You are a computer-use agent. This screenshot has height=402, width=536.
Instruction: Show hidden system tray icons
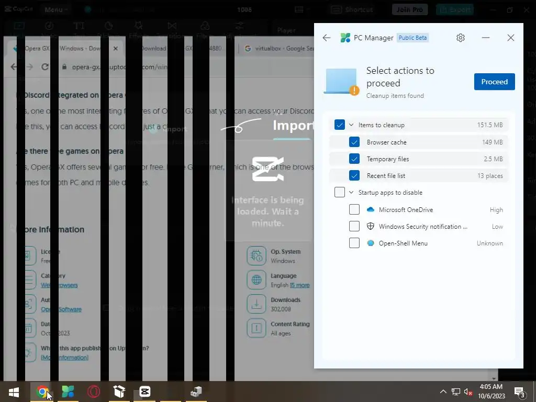coord(443,392)
